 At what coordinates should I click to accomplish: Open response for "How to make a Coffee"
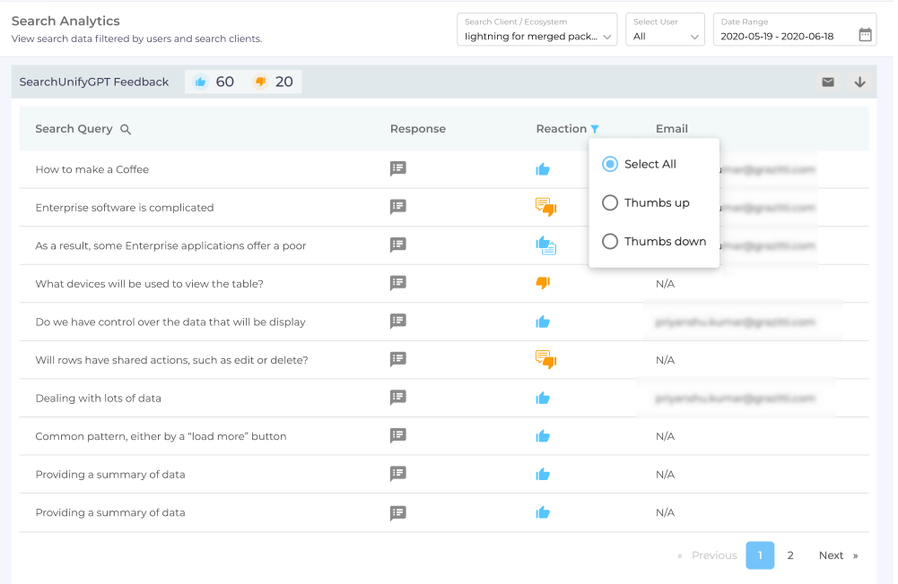[398, 168]
